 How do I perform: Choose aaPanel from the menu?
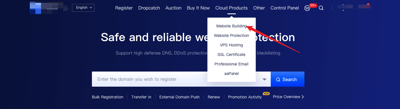click(x=231, y=74)
